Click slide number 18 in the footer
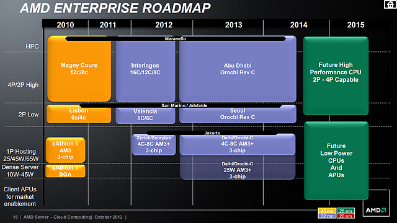Image resolution: width=397 pixels, height=223 pixels. [15, 217]
